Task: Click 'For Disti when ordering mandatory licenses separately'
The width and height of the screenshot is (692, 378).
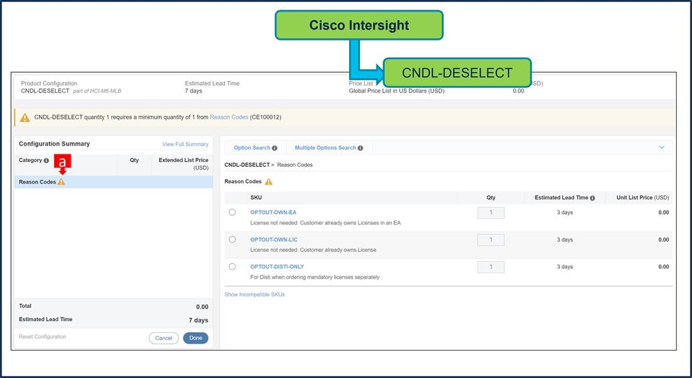Action: [315, 277]
